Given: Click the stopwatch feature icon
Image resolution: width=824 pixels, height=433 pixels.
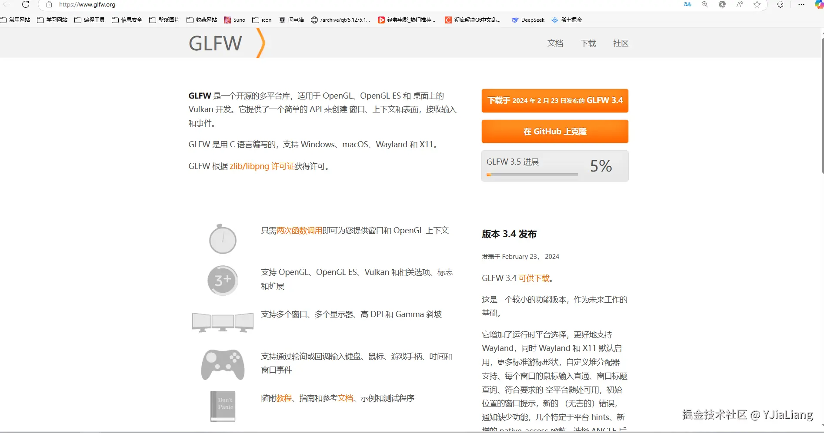Looking at the screenshot, I should coord(223,239).
